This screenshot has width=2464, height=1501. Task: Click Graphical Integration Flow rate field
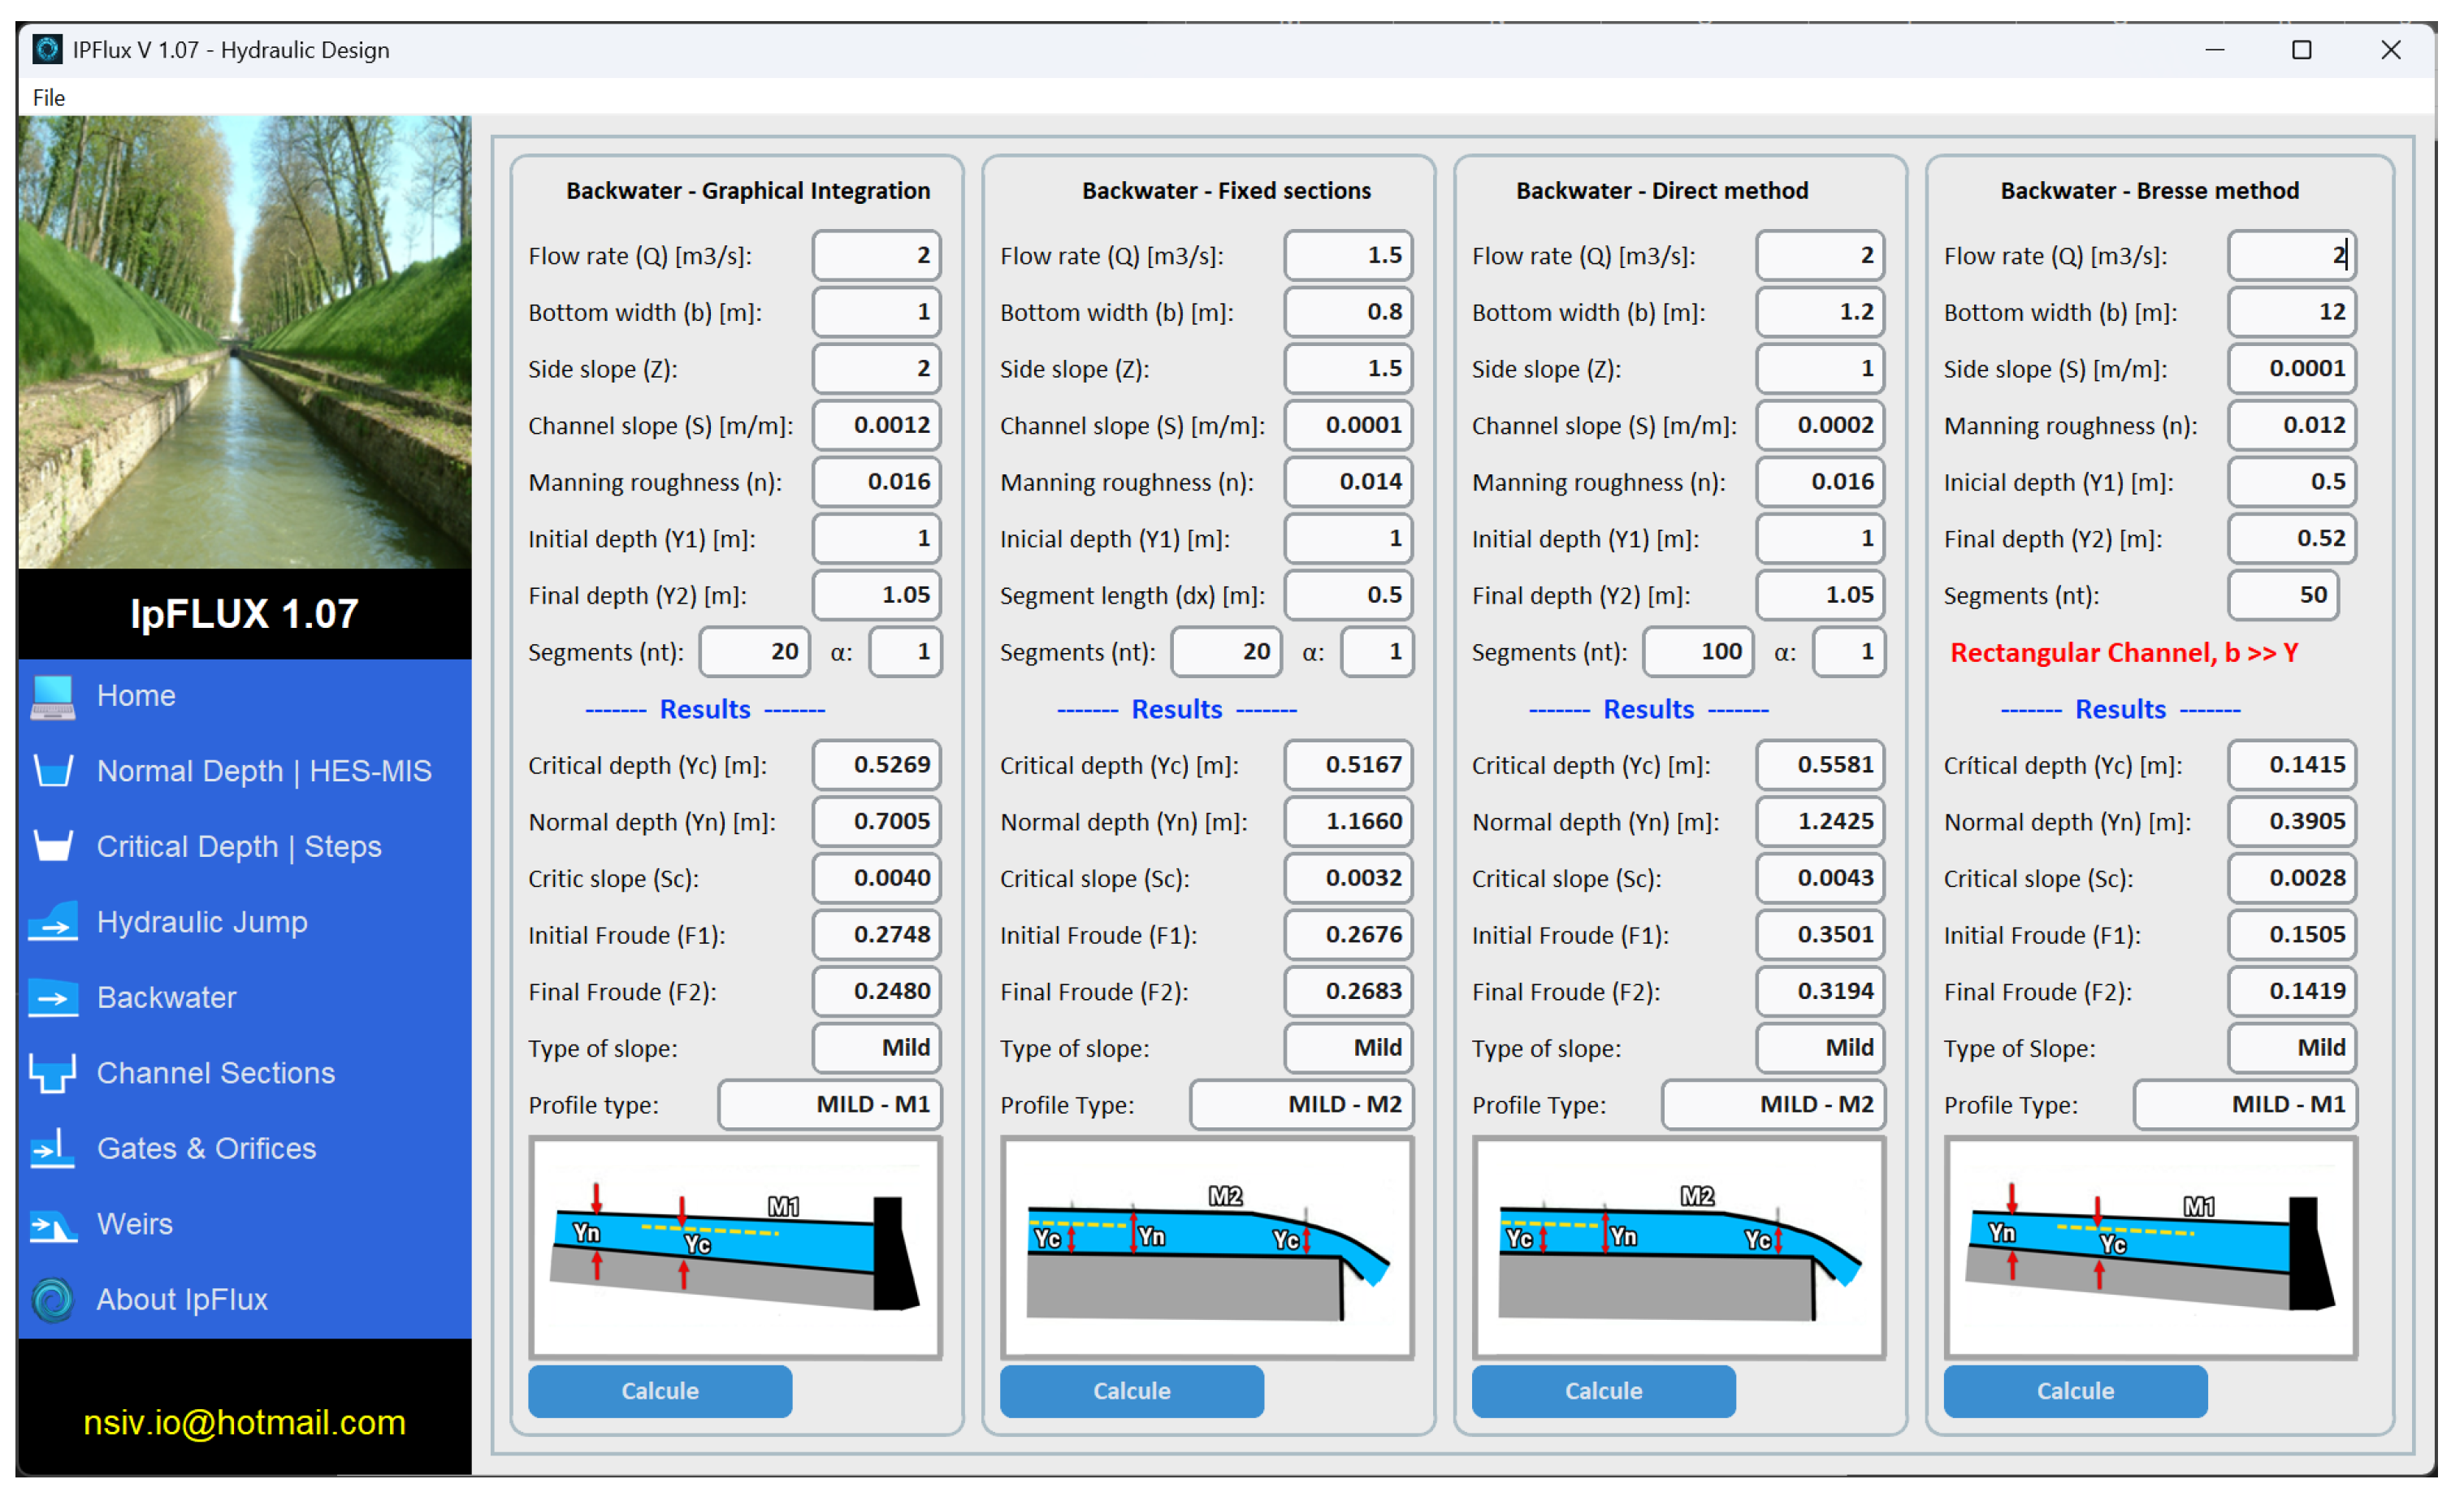coord(876,256)
